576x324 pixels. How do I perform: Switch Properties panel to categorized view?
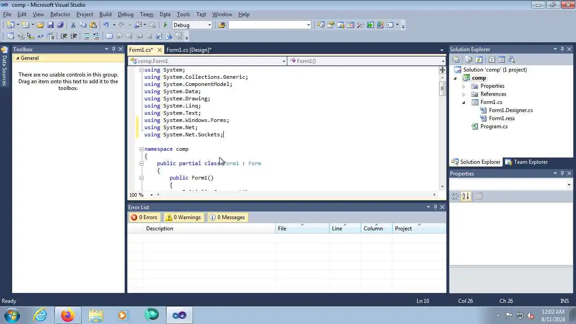pos(455,196)
